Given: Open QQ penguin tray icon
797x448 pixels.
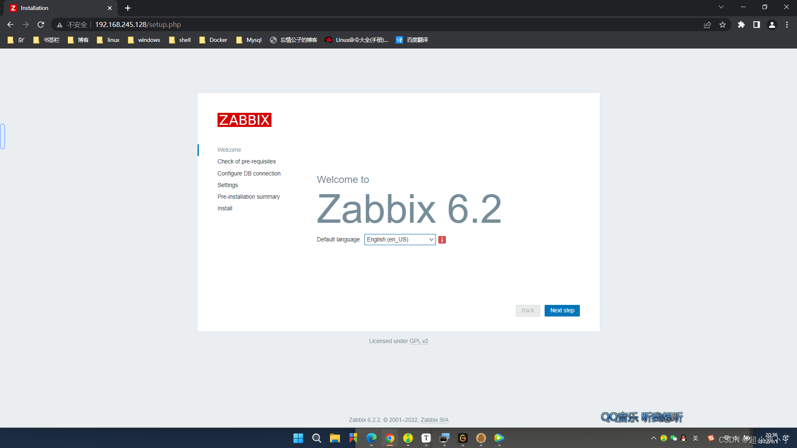Looking at the screenshot, I should click(684, 438).
